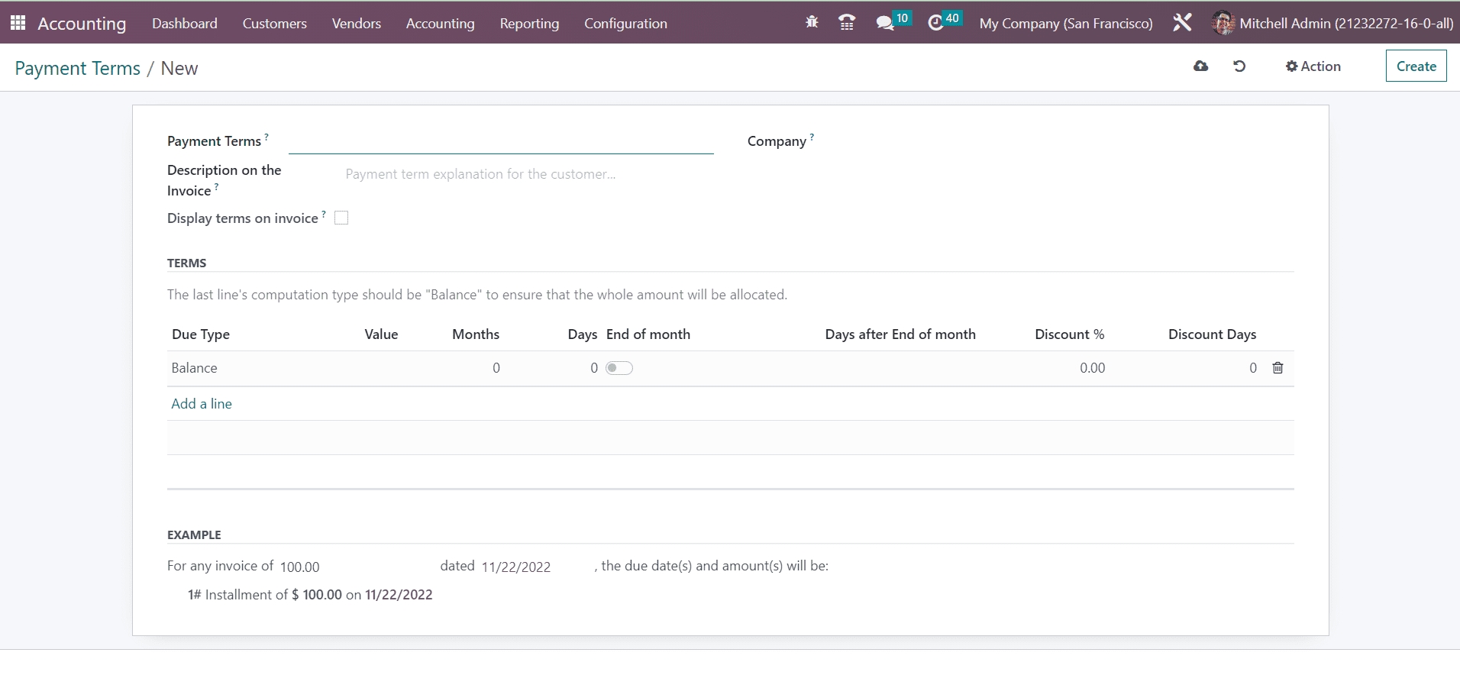Open the Vendors menu
1460x688 pixels.
click(x=356, y=24)
